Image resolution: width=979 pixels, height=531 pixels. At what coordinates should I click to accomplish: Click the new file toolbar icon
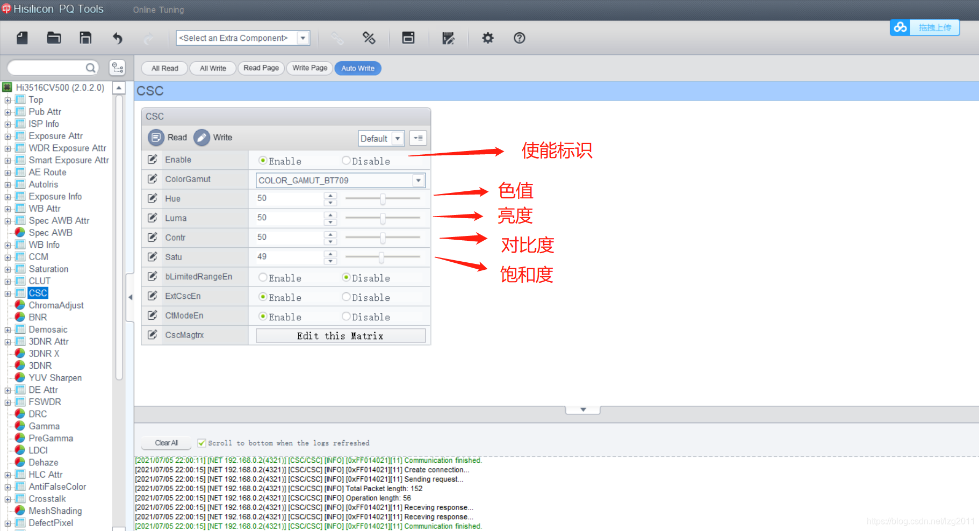point(22,38)
